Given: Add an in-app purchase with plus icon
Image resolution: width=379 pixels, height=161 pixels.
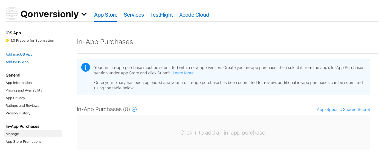Looking at the screenshot, I should tap(134, 110).
